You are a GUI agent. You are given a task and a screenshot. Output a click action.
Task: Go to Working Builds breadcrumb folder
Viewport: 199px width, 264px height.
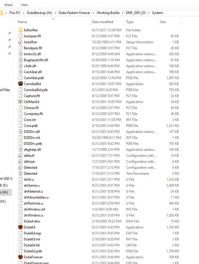pos(108,13)
